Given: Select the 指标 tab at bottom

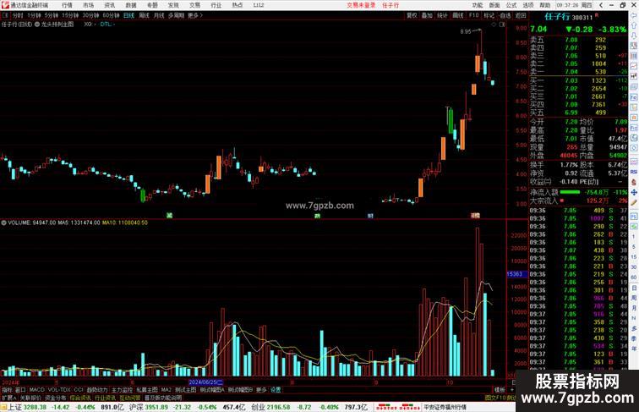Looking at the screenshot, I should click(7, 390).
